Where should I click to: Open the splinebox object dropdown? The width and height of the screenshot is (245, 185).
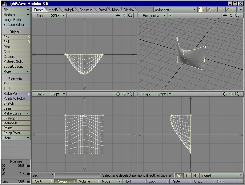pyautogui.click(x=175, y=10)
